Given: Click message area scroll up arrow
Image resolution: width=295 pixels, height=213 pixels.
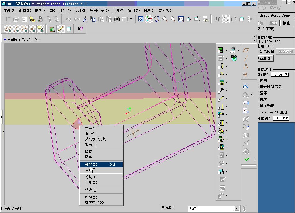Looking at the screenshot, I should coord(254,37).
